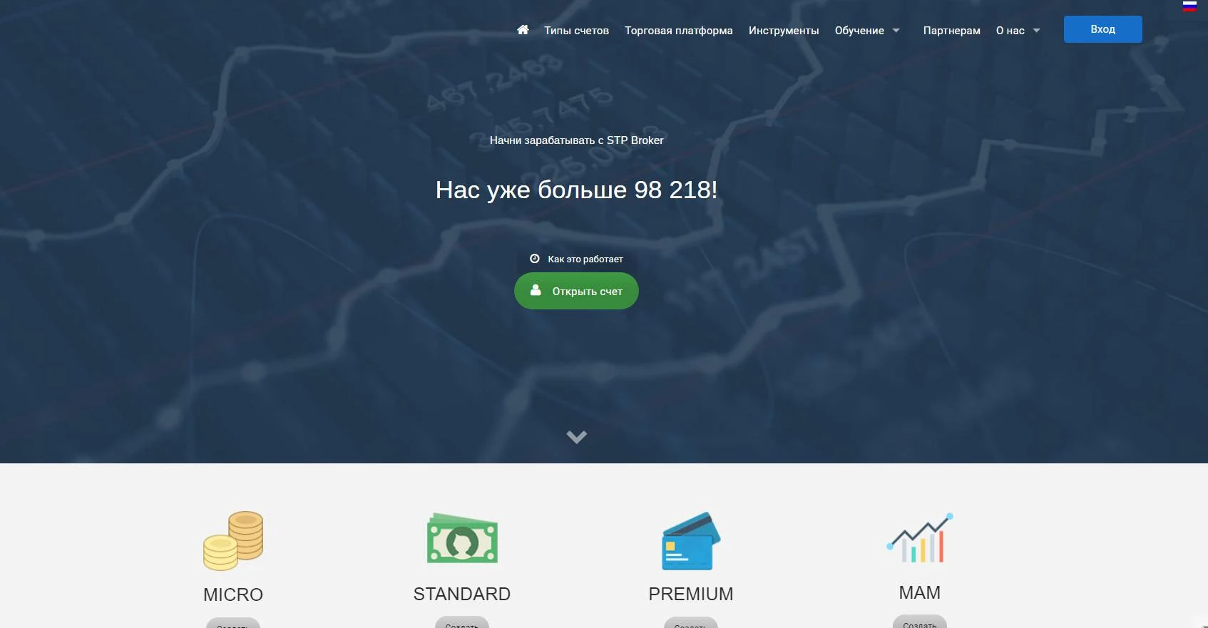The image size is (1208, 628).
Task: Open the Типы счетов menu item
Action: pos(576,31)
